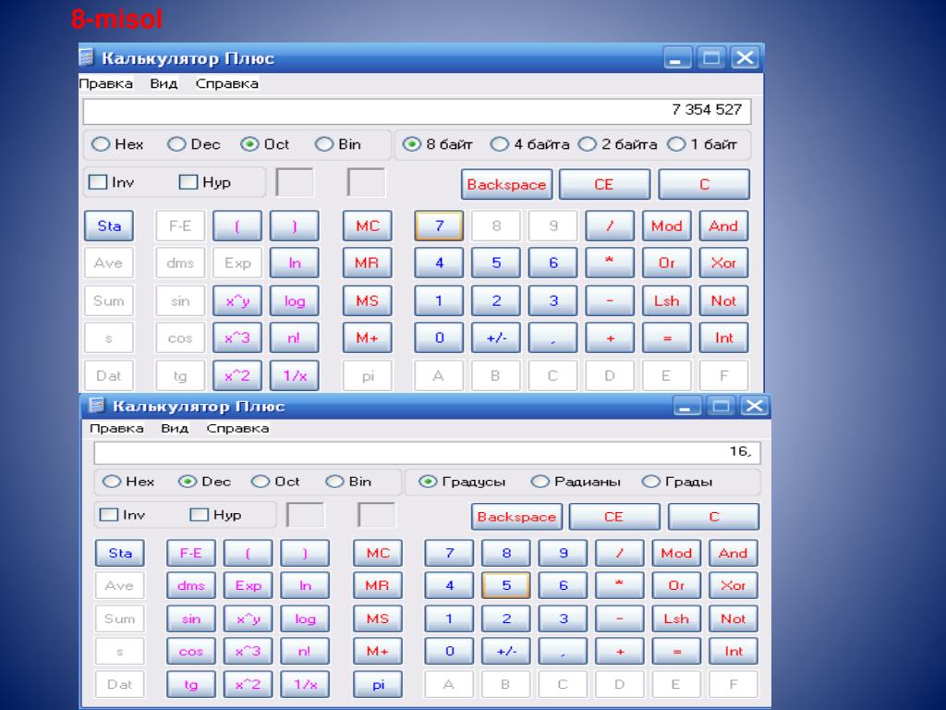The height and width of the screenshot is (710, 946).
Task: Click equals key in upper calculator
Action: tap(667, 338)
